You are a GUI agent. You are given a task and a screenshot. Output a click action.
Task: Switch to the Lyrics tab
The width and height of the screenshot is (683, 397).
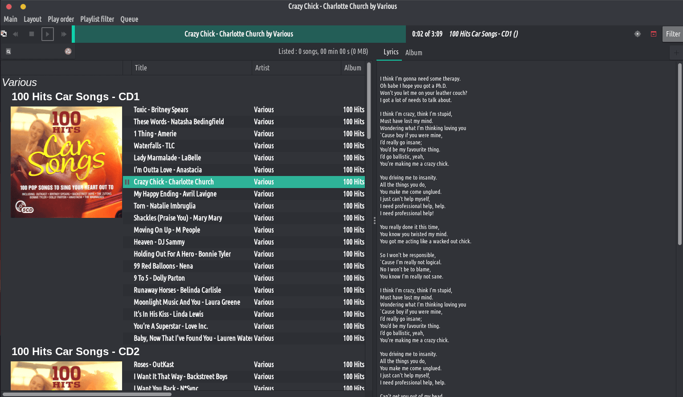[391, 52]
